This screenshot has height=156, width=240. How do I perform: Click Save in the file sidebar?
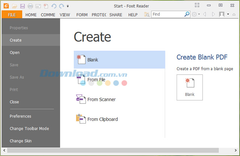tap(14, 65)
